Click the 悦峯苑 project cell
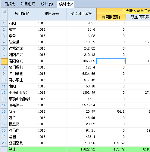150x152 pixels. (x=22, y=124)
